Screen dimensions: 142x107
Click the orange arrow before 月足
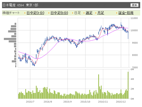(96, 13)
